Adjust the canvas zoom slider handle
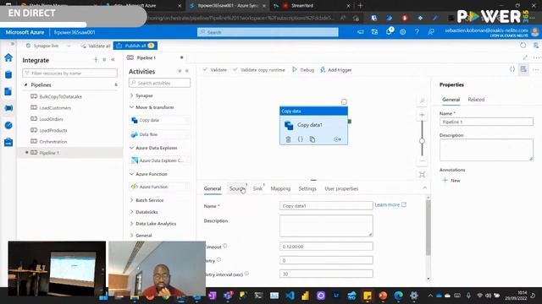This screenshot has height=304, width=542. (x=422, y=141)
